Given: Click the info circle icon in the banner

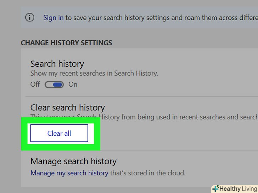Looking at the screenshot, I should pos(30,17).
